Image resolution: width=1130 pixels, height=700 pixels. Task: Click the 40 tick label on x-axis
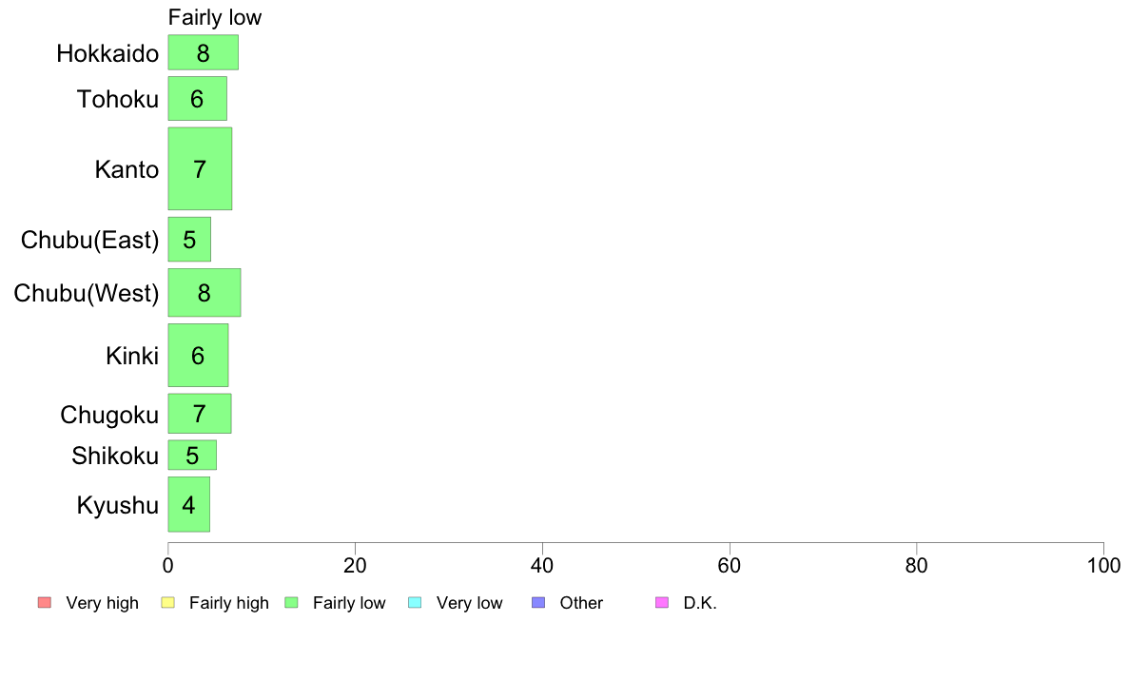point(542,566)
